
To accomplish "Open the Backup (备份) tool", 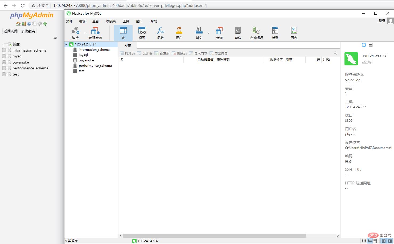I will click(x=238, y=33).
